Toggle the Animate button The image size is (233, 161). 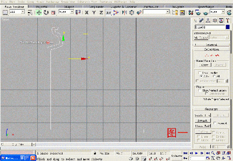(x=177, y=156)
